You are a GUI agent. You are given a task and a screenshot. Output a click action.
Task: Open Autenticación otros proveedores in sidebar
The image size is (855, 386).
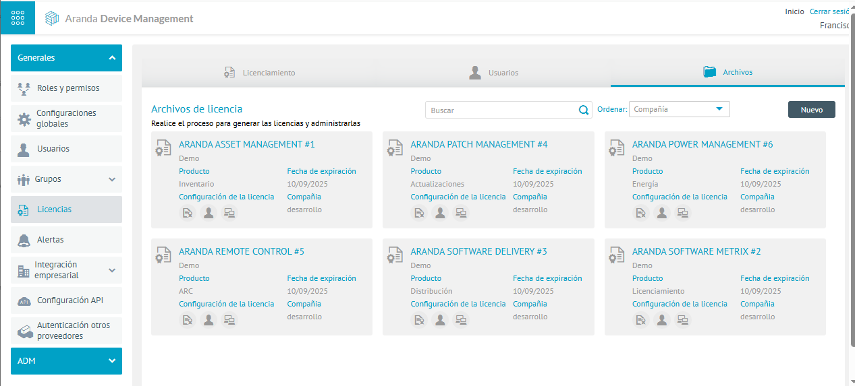pos(66,331)
